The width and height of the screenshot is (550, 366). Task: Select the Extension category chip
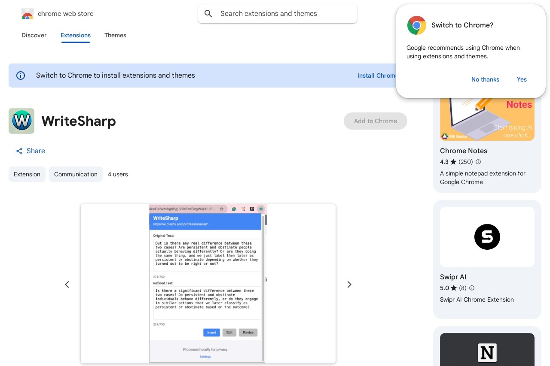click(x=27, y=174)
